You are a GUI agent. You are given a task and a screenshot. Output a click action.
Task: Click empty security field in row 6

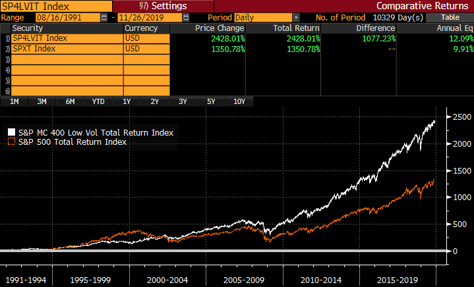pyautogui.click(x=67, y=91)
